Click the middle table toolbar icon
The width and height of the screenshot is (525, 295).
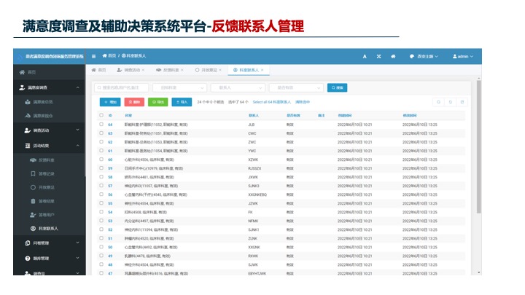coord(450,102)
